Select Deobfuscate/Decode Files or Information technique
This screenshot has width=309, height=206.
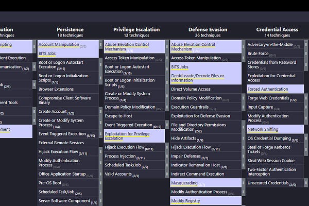(x=205, y=78)
